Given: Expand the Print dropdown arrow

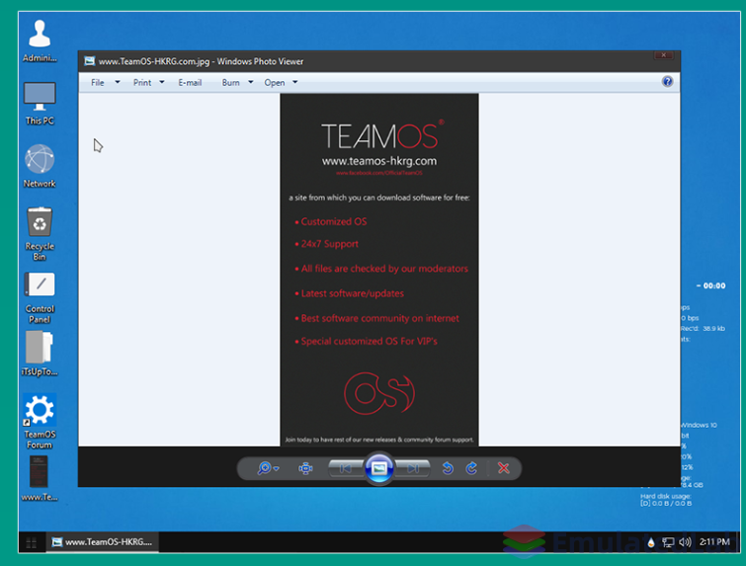Looking at the screenshot, I should [162, 82].
